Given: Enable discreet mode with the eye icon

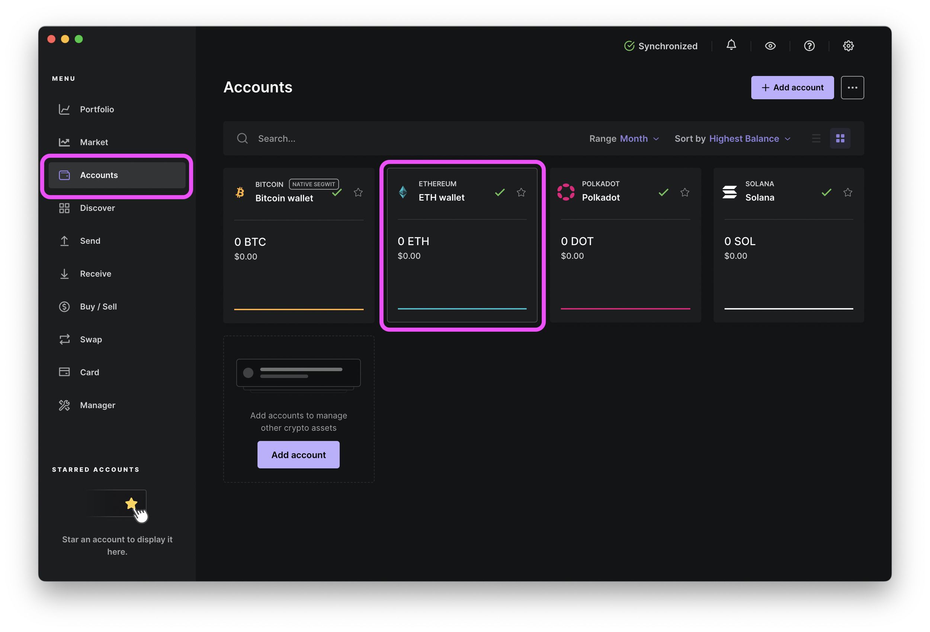Looking at the screenshot, I should [x=770, y=46].
